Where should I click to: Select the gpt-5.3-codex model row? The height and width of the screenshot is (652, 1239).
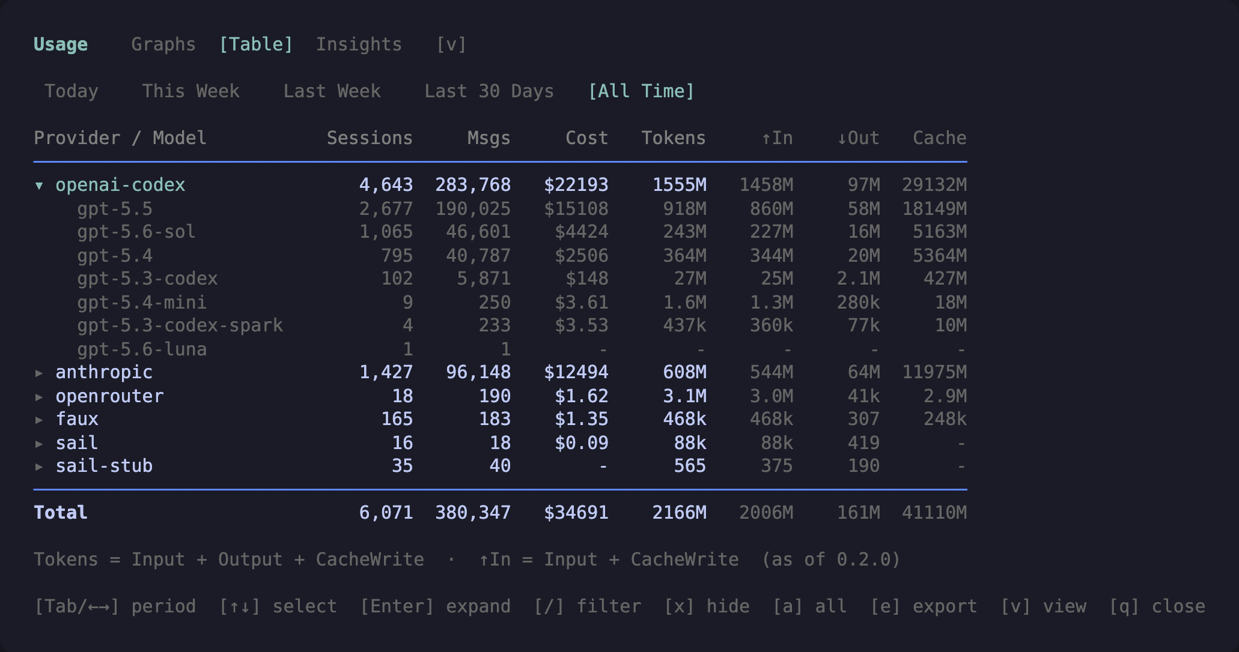point(500,279)
